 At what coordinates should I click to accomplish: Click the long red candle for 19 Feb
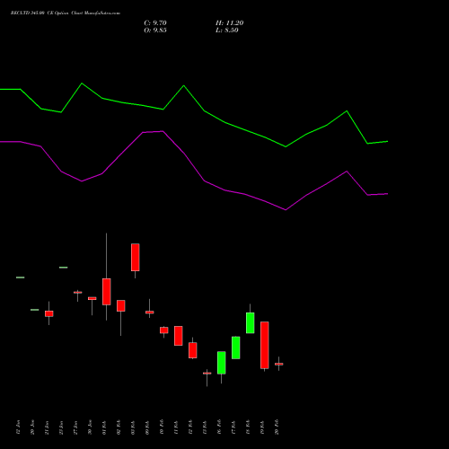pos(265,345)
